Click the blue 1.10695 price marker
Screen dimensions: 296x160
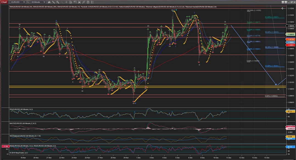tap(291, 42)
